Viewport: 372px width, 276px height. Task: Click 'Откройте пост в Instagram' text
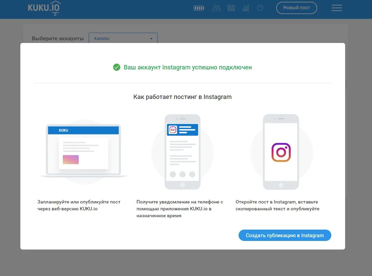point(266,202)
